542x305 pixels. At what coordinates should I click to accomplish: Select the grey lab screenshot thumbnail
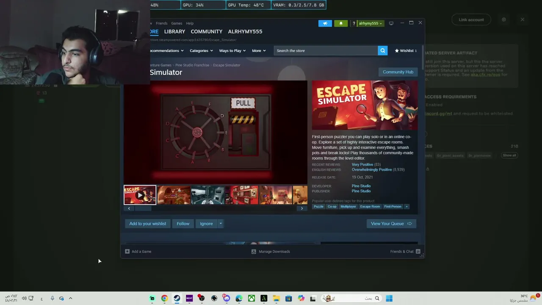coord(207,195)
